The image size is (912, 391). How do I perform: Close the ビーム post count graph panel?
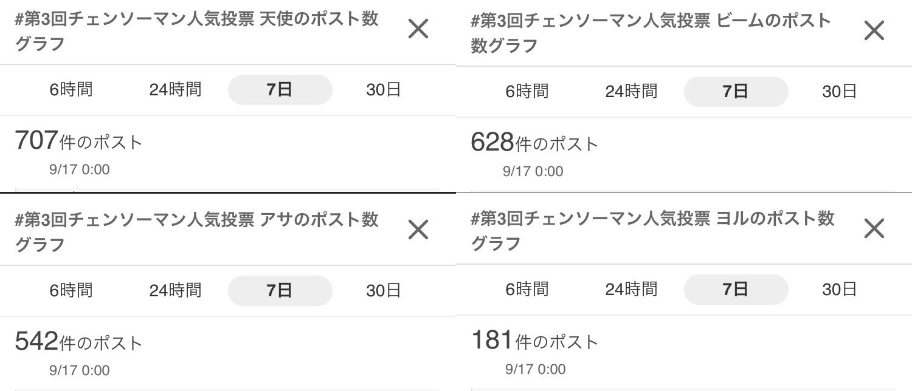point(874,30)
